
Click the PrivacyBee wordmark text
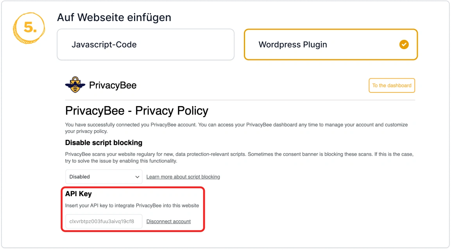click(x=113, y=85)
